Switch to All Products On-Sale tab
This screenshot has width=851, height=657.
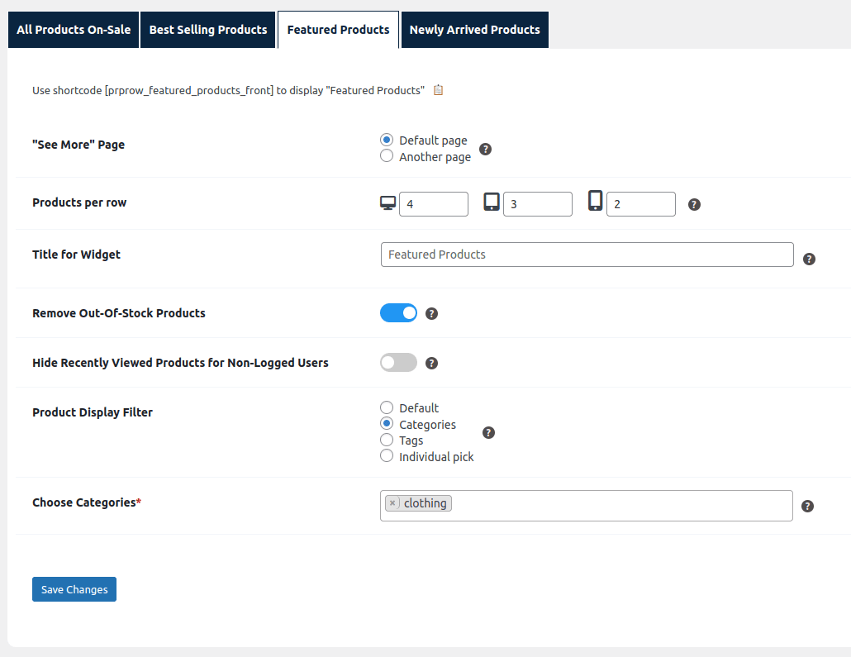pyautogui.click(x=74, y=30)
